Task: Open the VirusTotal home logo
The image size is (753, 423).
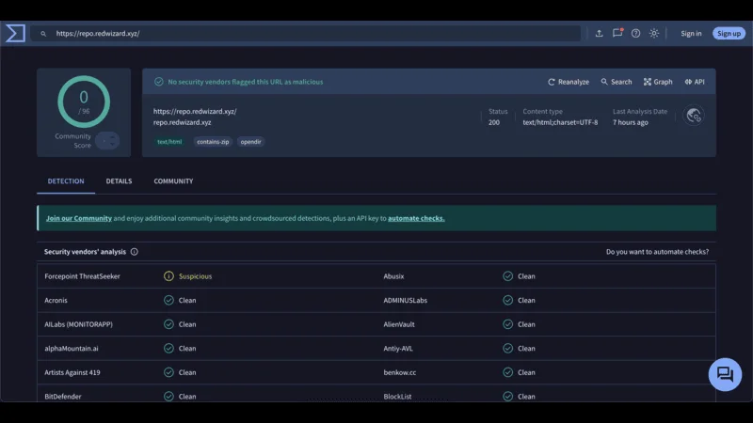Action: tap(15, 33)
